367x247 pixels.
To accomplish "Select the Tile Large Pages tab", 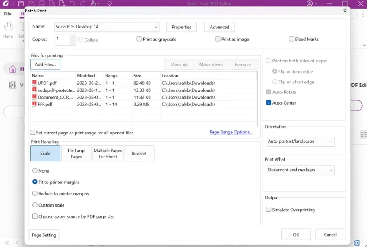I will [76, 154].
